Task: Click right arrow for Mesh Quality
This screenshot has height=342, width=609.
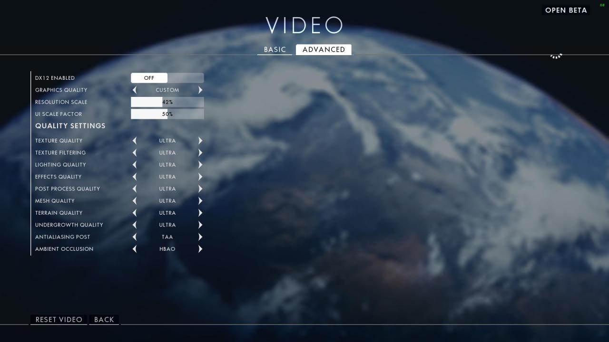Action: 200,201
